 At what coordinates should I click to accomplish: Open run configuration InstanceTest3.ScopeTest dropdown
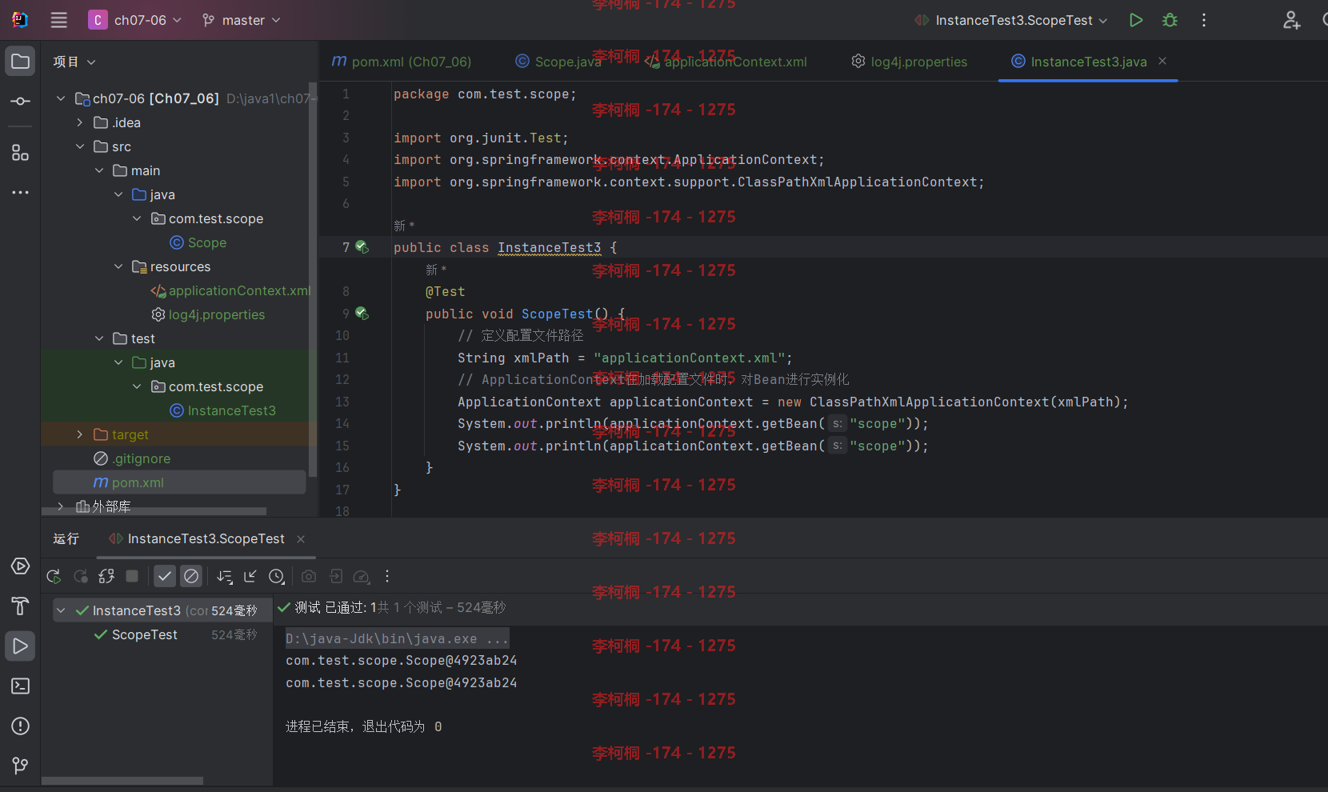(x=1011, y=20)
